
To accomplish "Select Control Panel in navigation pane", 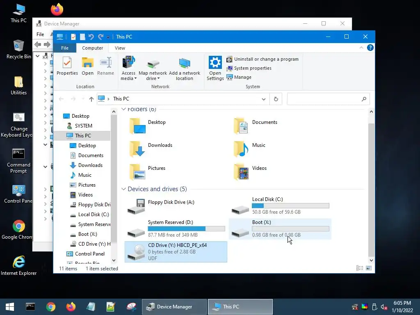I will pos(90,254).
